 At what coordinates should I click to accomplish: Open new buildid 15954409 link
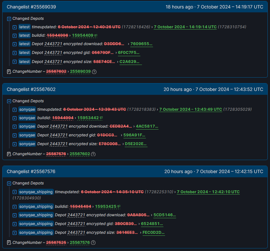(83, 36)
